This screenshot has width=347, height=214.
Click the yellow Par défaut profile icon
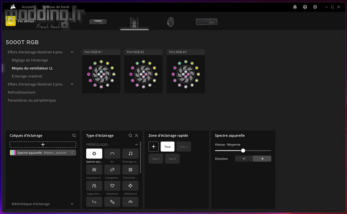tap(10, 21)
